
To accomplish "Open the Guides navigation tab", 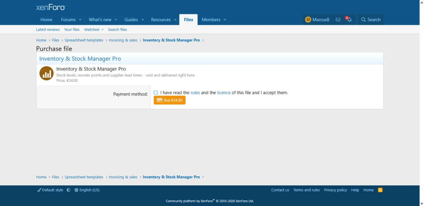I will tap(131, 20).
